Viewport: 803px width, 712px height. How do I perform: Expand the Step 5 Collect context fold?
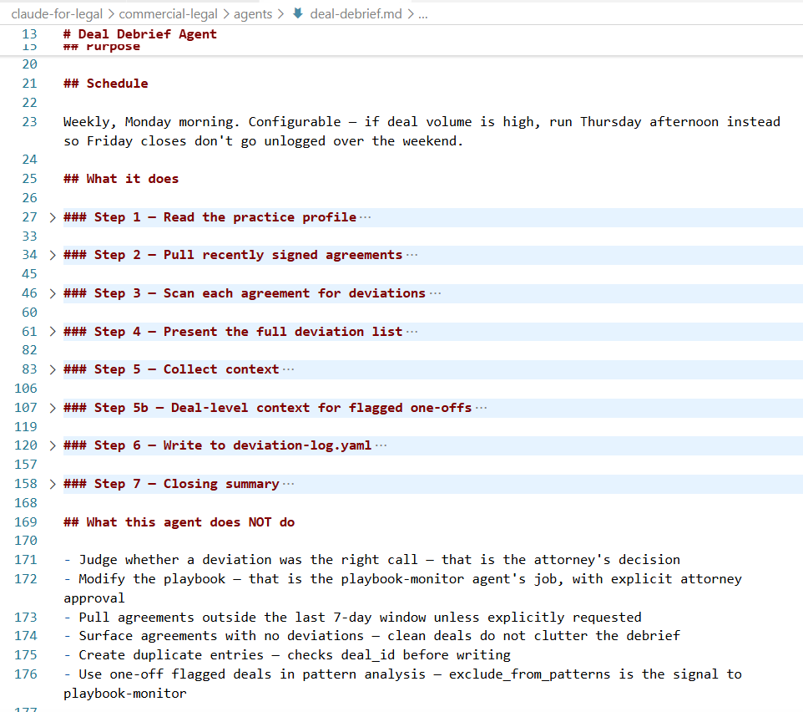click(53, 369)
